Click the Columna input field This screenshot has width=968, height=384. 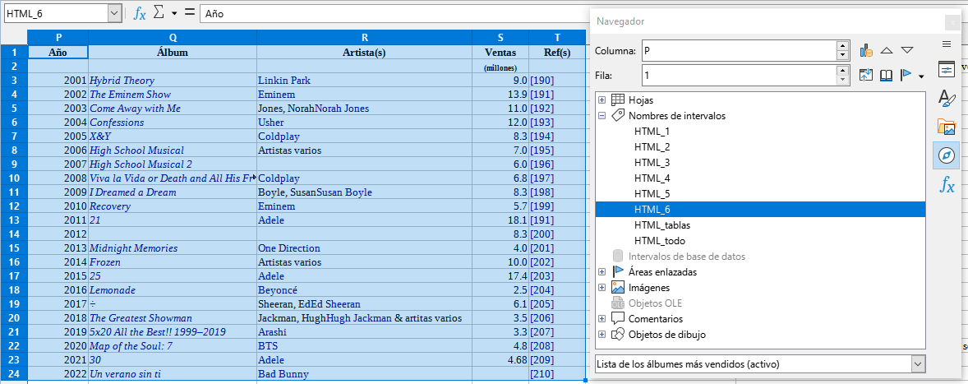click(737, 51)
